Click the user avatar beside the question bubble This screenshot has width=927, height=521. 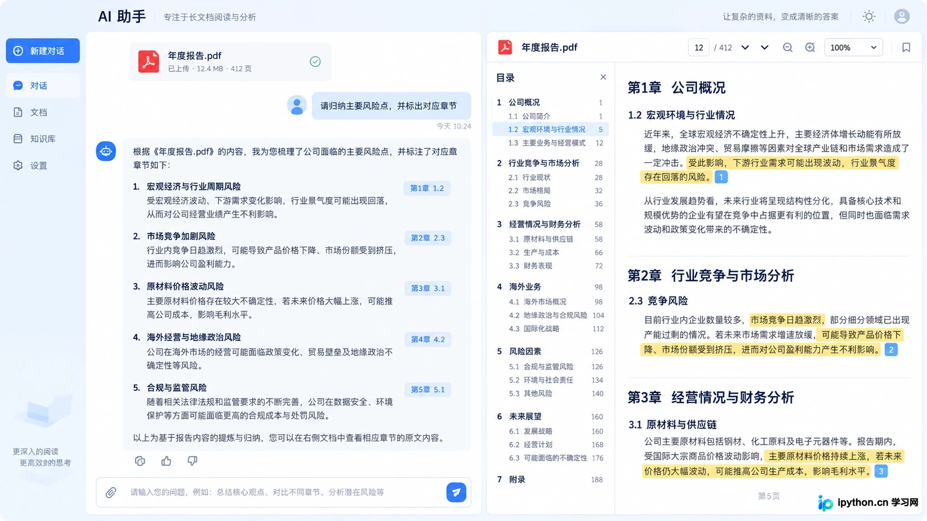coord(297,105)
